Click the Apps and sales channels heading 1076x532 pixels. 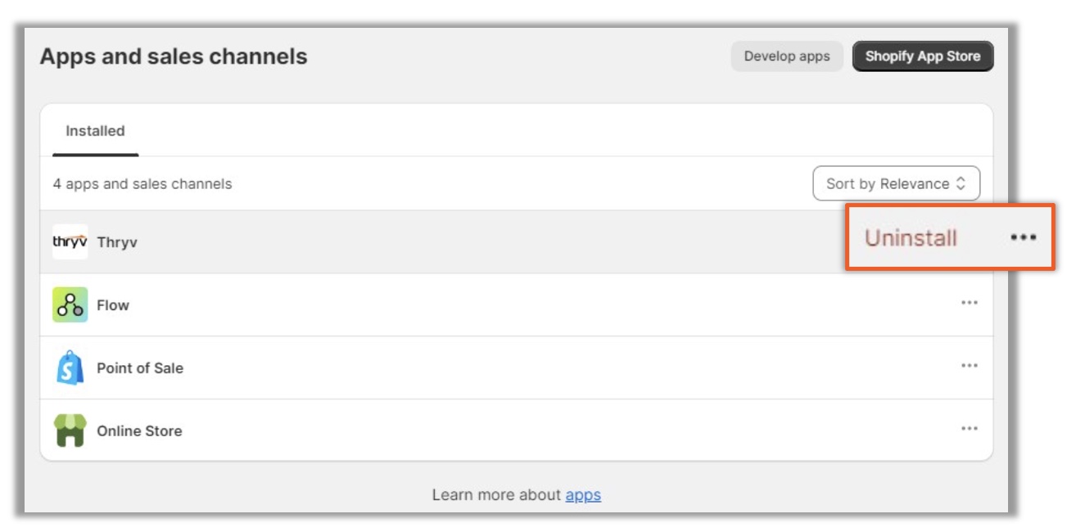click(174, 56)
